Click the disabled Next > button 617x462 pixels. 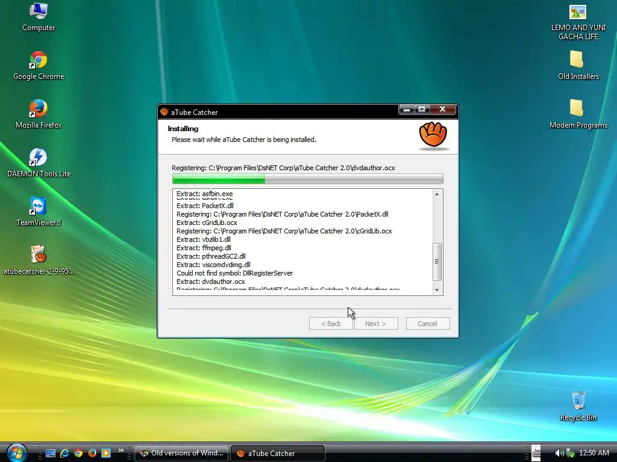[376, 323]
